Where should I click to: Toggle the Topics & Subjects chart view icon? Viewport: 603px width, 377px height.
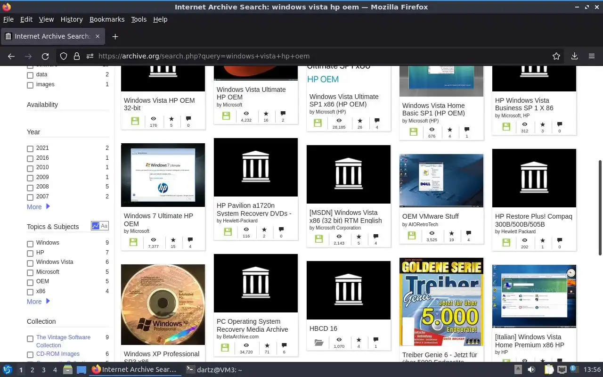point(96,226)
